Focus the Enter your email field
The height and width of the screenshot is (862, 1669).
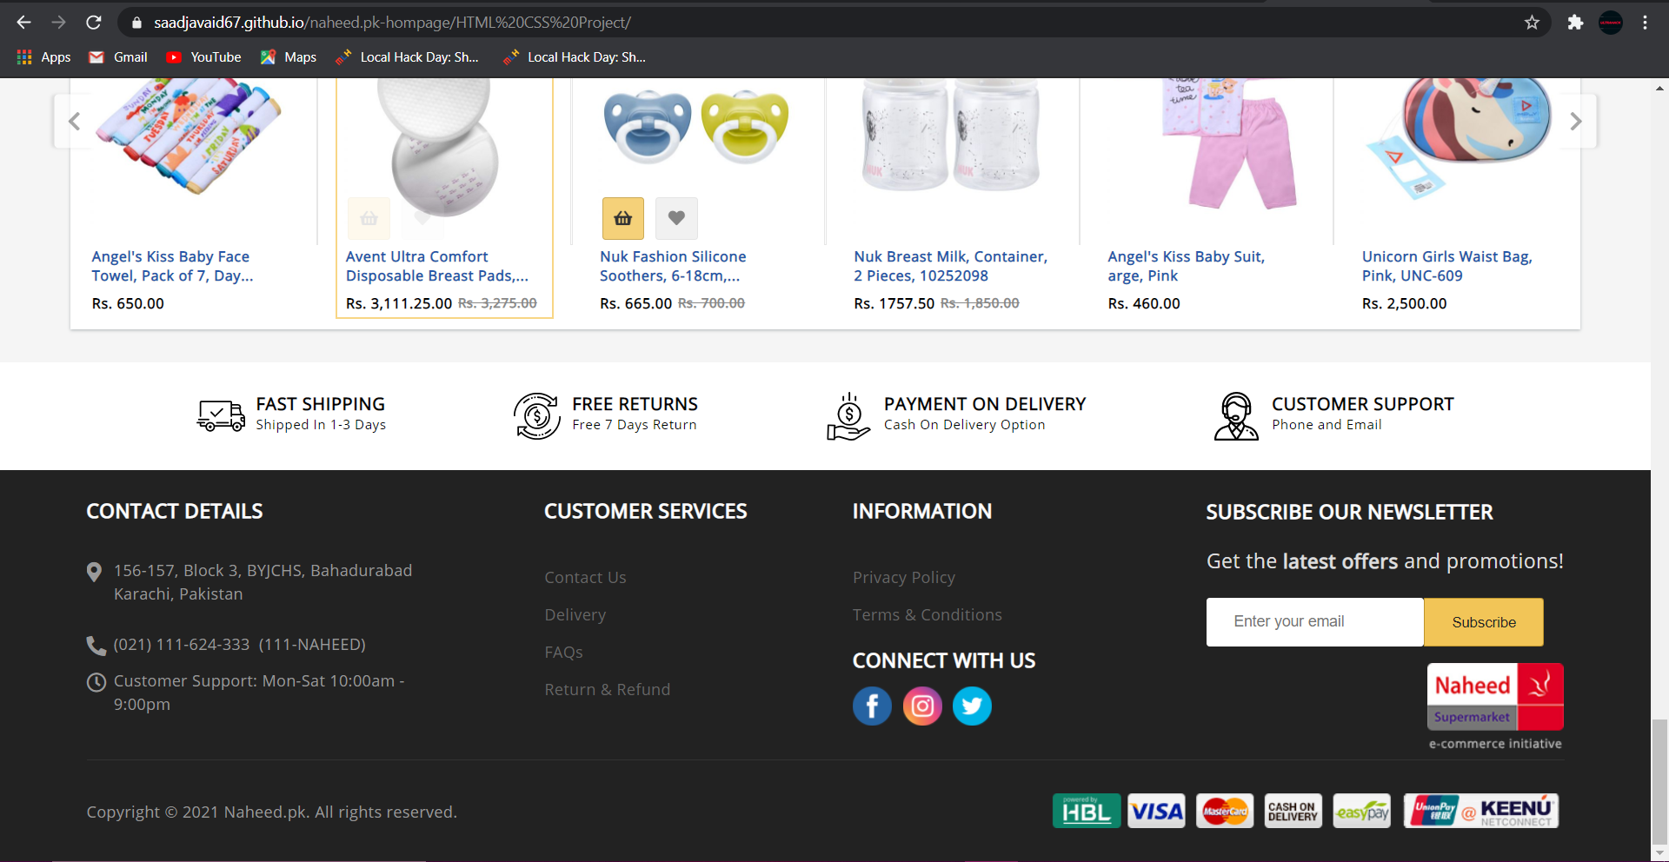tap(1314, 621)
